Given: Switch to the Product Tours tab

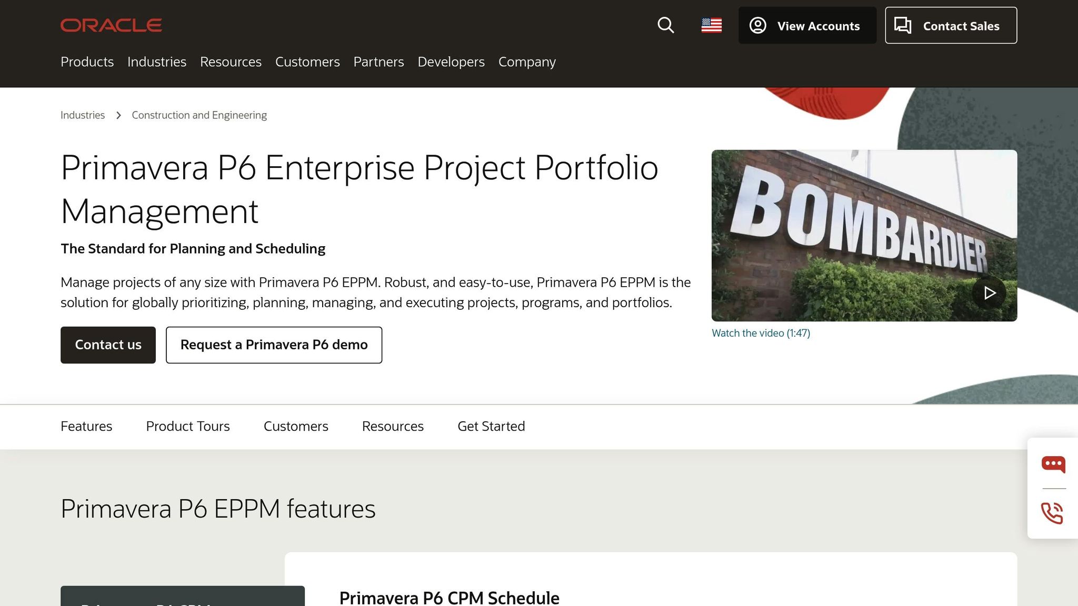Looking at the screenshot, I should pyautogui.click(x=188, y=427).
